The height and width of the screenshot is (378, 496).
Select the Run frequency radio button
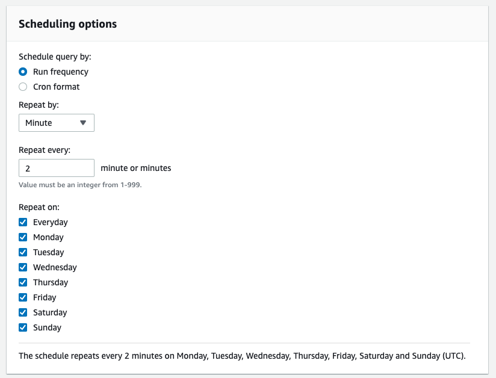(23, 72)
